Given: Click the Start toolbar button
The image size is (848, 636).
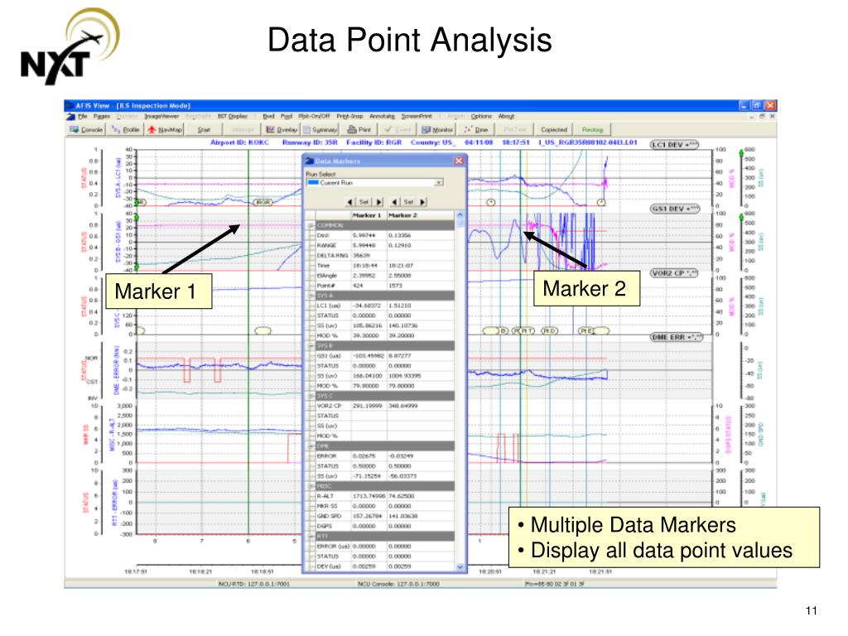Looking at the screenshot, I should click(204, 130).
